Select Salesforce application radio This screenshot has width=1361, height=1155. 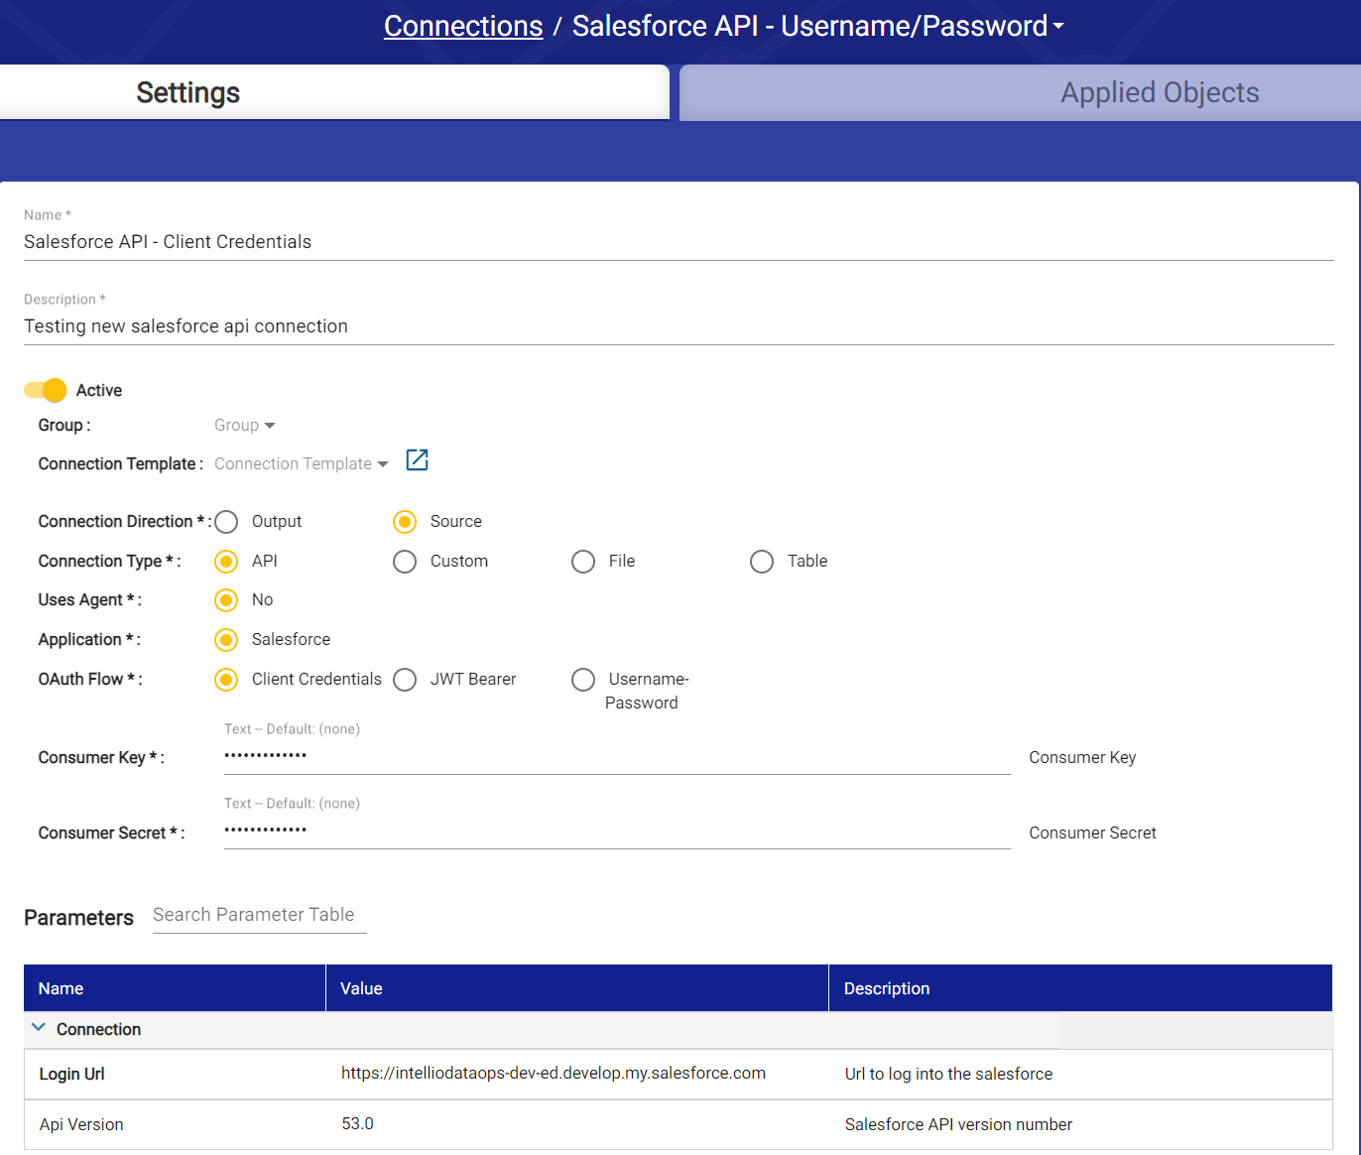click(x=226, y=640)
